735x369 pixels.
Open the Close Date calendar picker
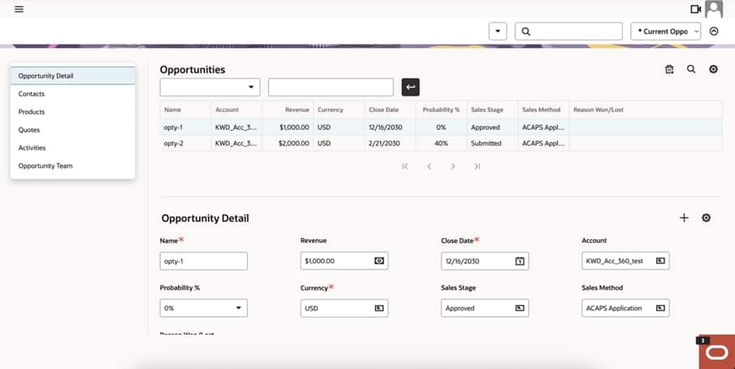pos(520,261)
